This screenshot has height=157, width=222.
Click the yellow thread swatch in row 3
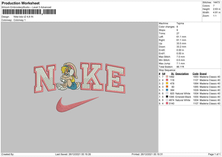click(x=167, y=83)
